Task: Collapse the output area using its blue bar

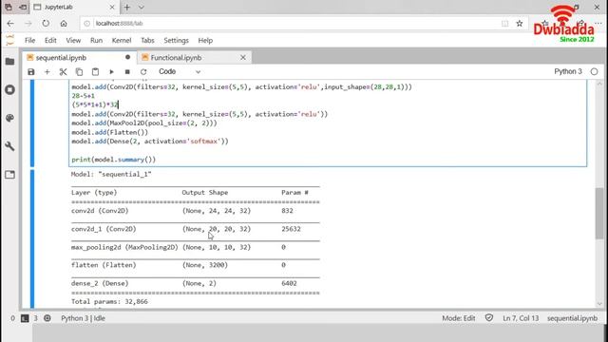Action: [x=32, y=238]
